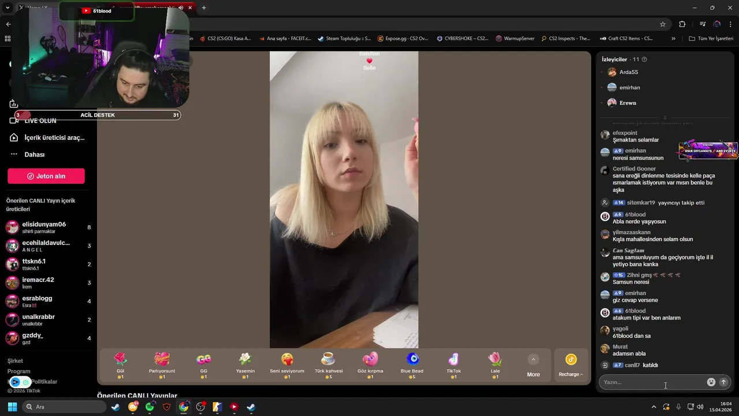
Task: Send the Türk kahvesi gift
Action: [329, 365]
